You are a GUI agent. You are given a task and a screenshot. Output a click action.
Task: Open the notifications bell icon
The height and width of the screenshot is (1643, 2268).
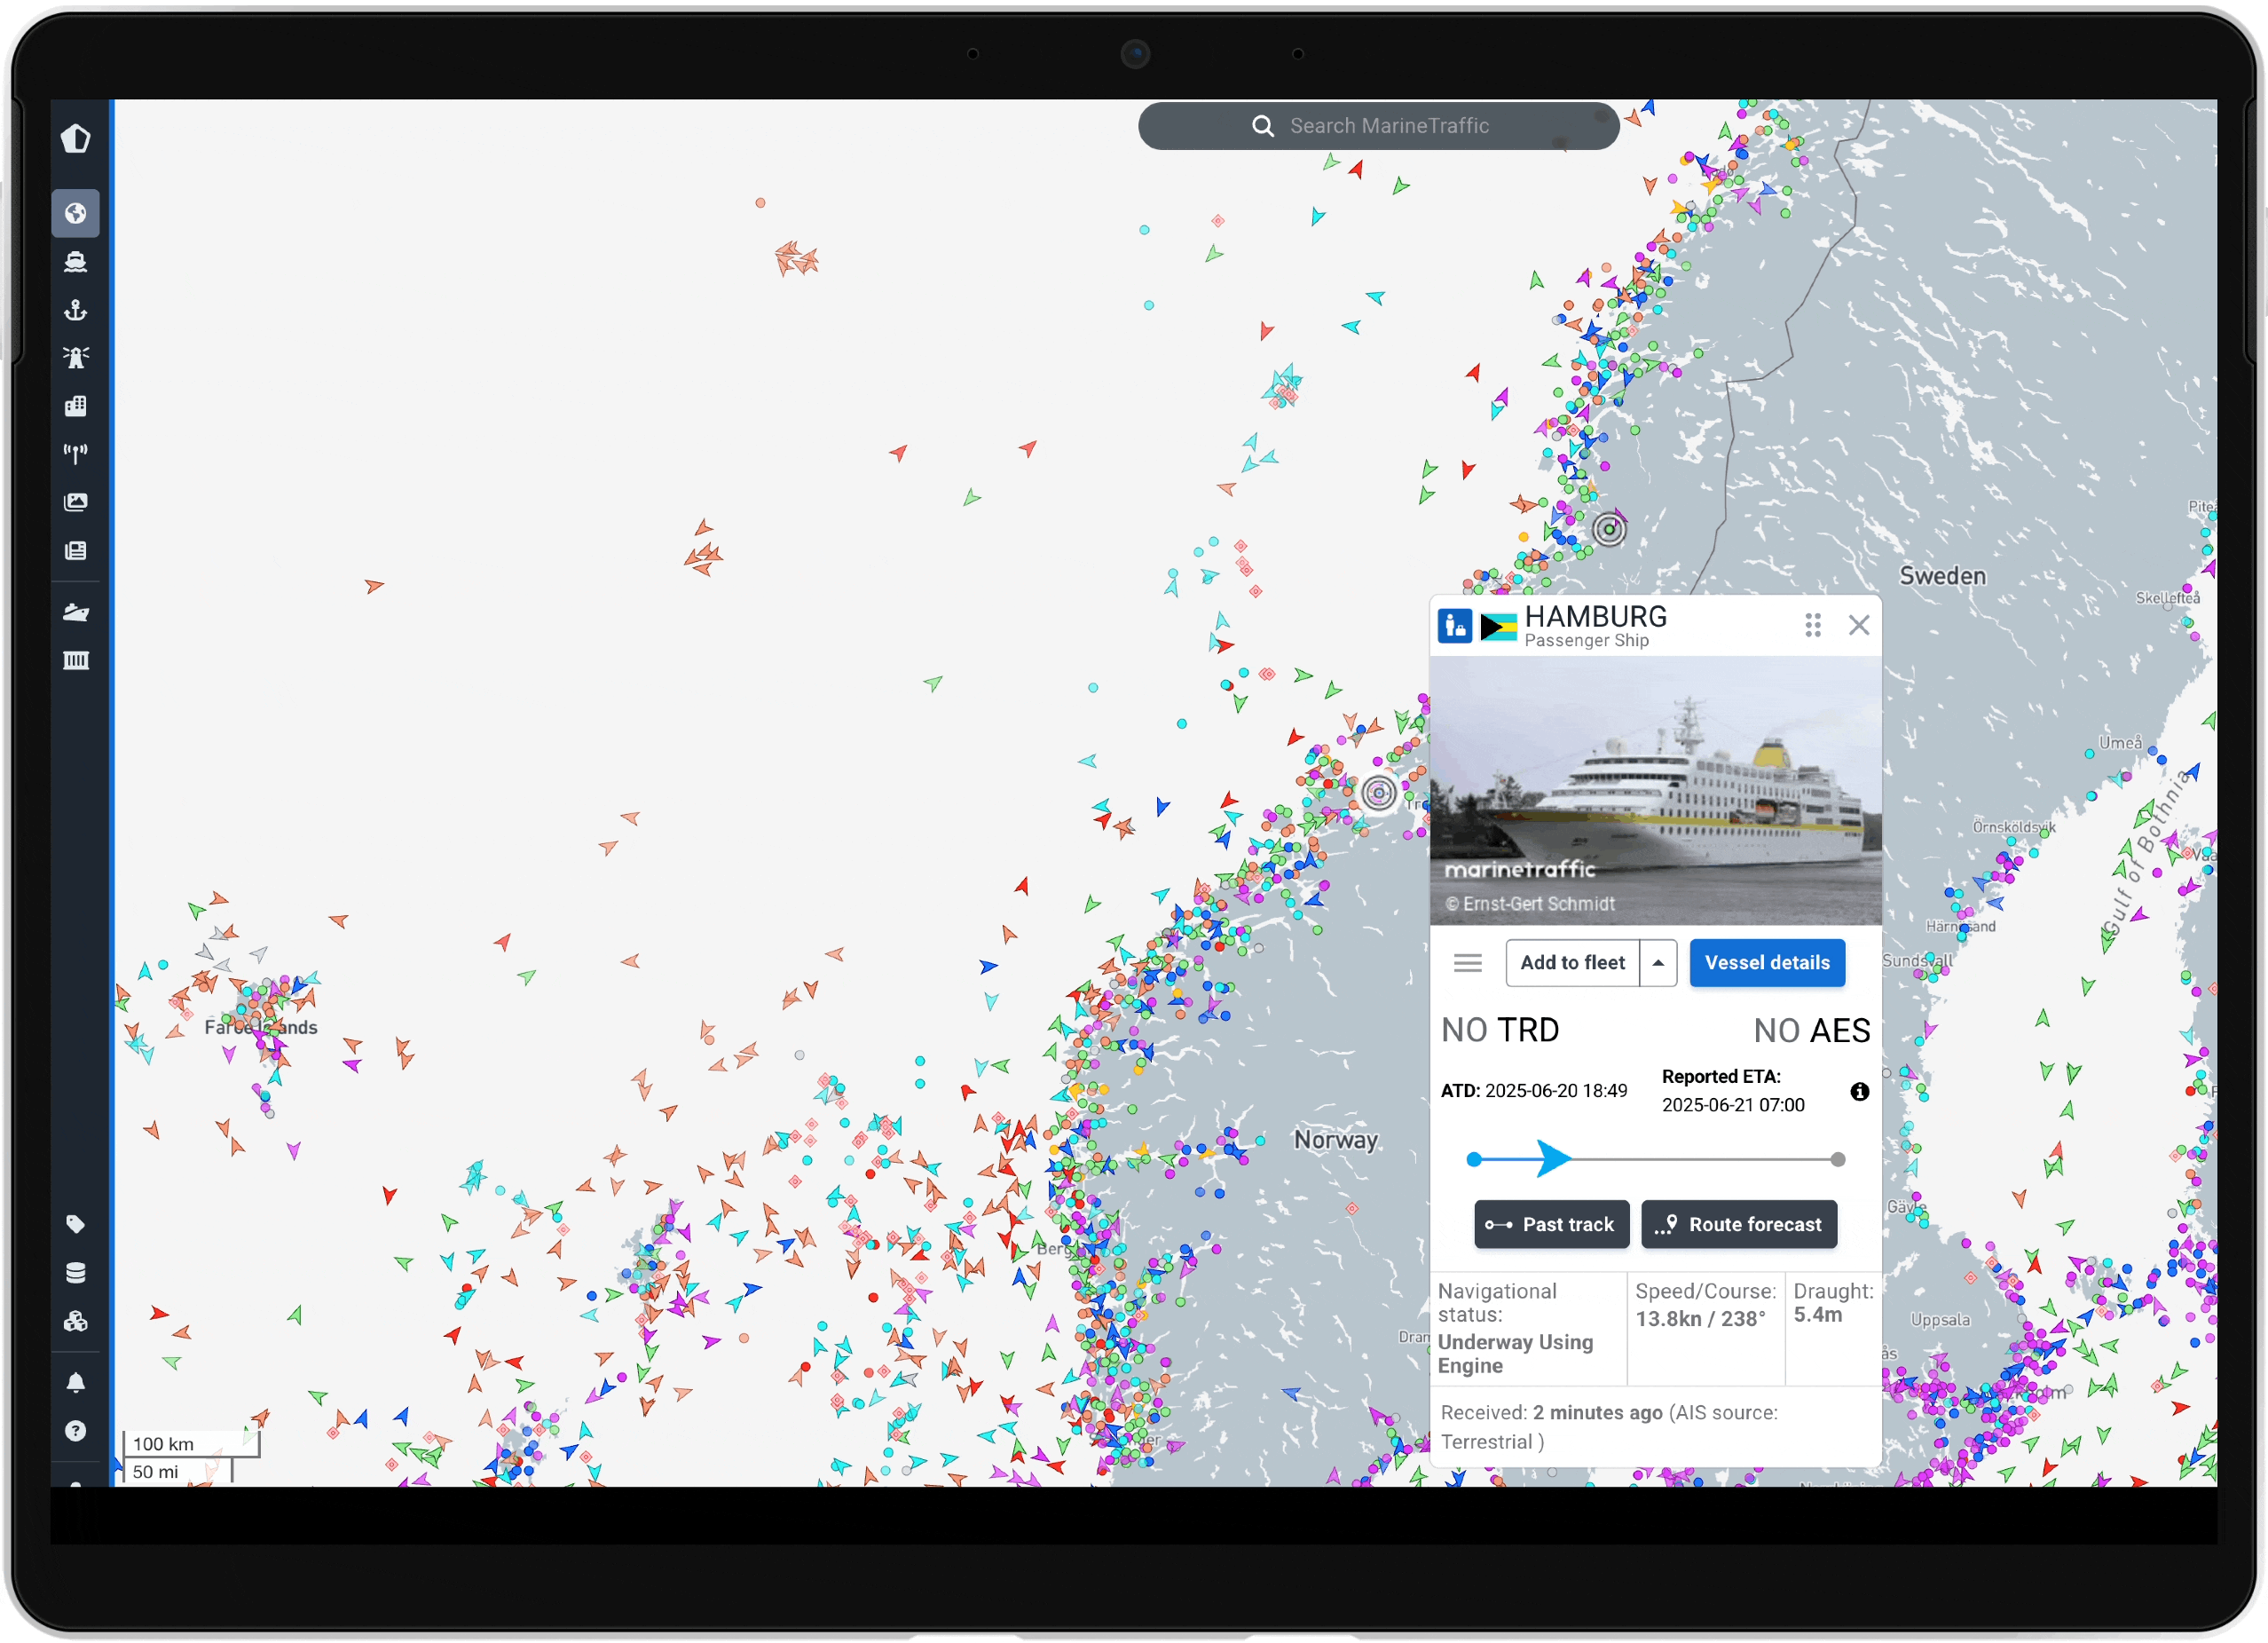76,1382
